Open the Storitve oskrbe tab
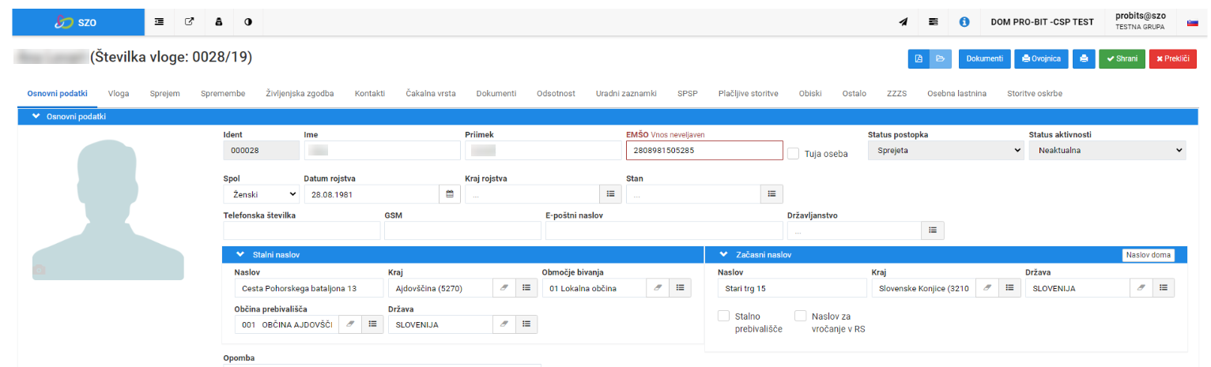1211x367 pixels. click(x=1035, y=93)
